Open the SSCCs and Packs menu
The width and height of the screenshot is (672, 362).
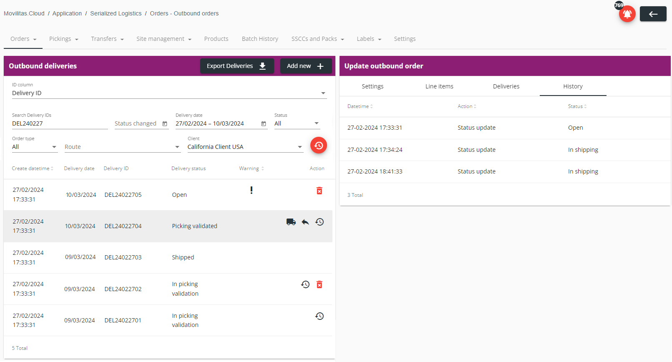317,39
